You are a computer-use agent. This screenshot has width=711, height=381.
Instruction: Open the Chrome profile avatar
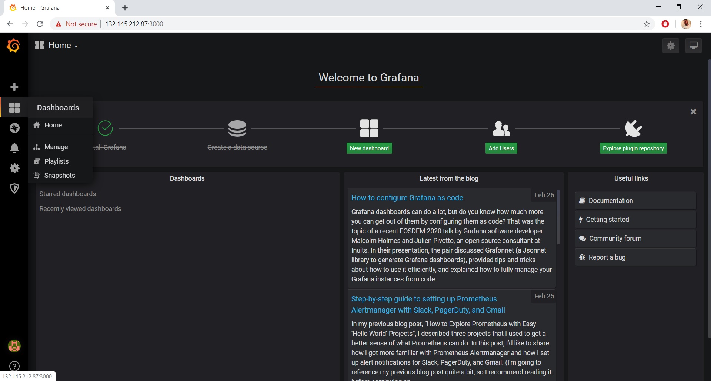click(686, 24)
